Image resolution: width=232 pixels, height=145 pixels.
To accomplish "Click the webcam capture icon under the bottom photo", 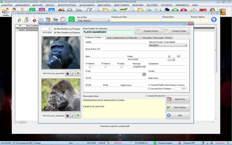I will 67,115.
